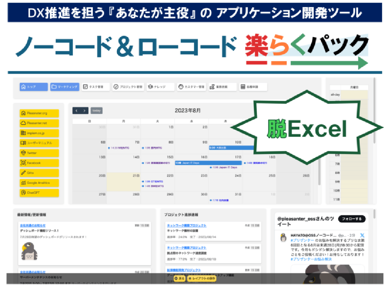Open the implem.co.jp building link

pyautogui.click(x=39, y=133)
